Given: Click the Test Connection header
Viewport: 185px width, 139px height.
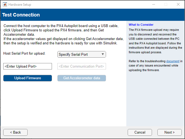Looking at the screenshot, I should pos(21,15).
